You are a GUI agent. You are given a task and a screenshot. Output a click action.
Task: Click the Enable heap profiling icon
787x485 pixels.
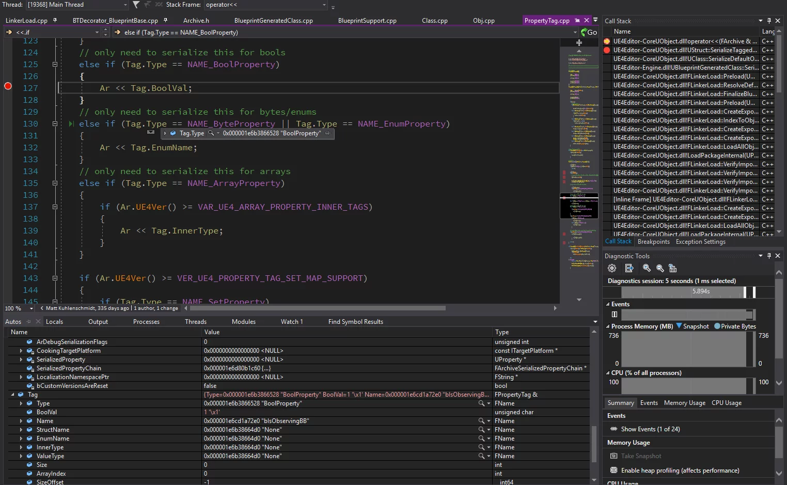pos(613,471)
